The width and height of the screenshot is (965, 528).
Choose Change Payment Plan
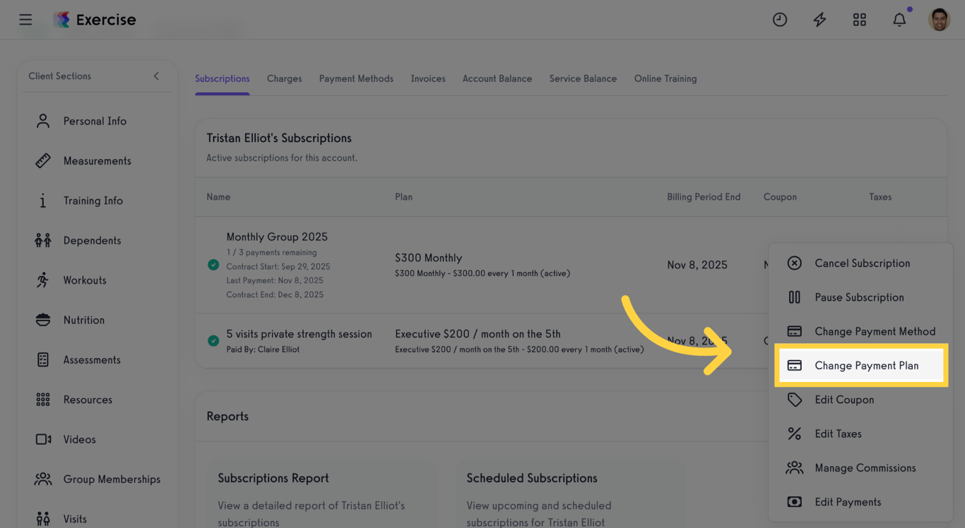(x=866, y=366)
